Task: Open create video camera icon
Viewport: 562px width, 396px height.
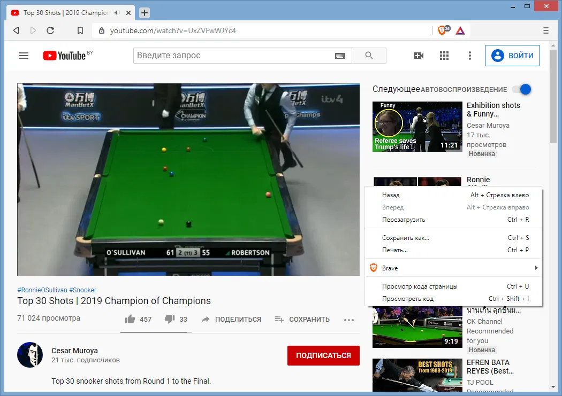Action: tap(418, 56)
